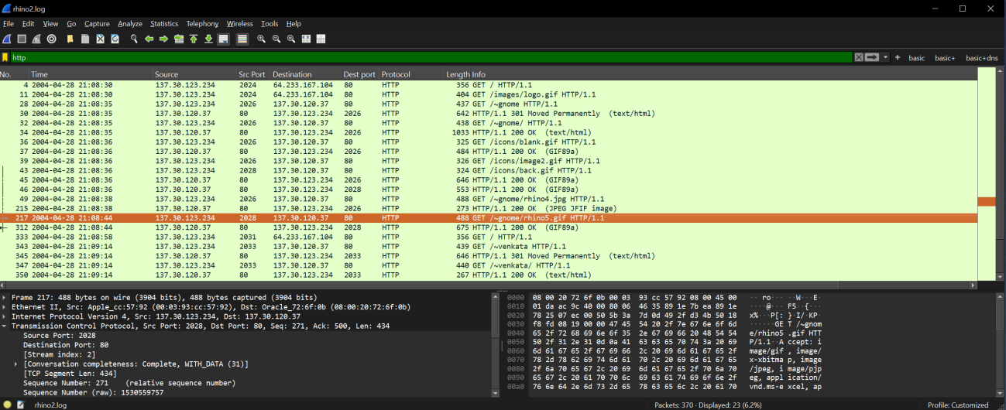Go to a specified packet icon
The image size is (1006, 410).
pyautogui.click(x=179, y=39)
